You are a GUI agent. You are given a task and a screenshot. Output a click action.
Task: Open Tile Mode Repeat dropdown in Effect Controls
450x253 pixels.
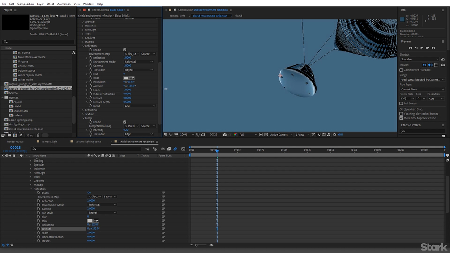coord(139,70)
